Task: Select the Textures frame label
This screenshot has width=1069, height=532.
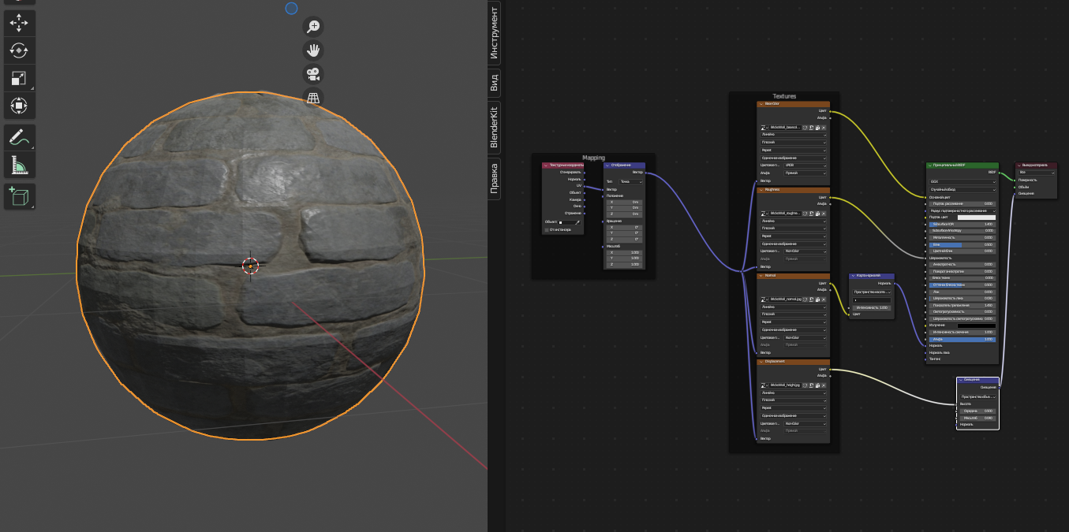Action: [x=784, y=96]
